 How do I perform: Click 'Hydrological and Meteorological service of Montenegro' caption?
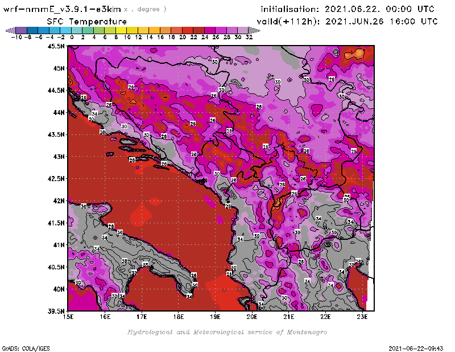(227, 332)
